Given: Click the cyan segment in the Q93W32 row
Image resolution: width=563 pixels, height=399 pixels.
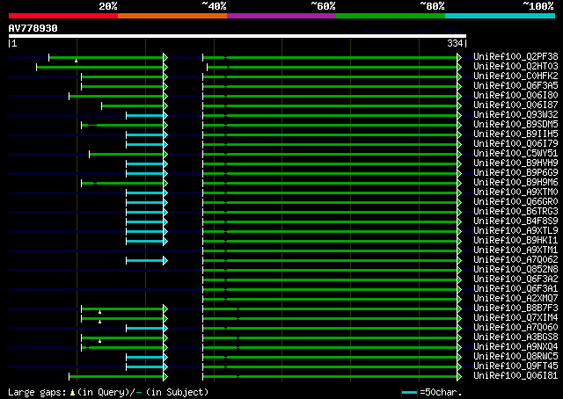Looking at the screenshot, I should click(x=145, y=115).
